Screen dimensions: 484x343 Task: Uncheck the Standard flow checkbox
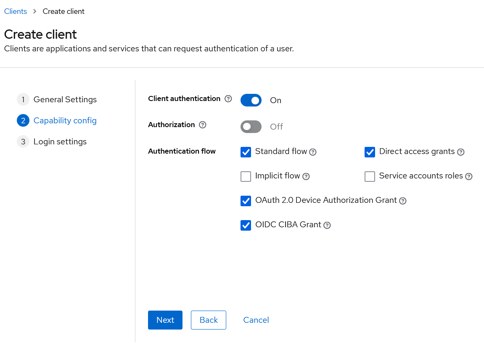point(246,152)
